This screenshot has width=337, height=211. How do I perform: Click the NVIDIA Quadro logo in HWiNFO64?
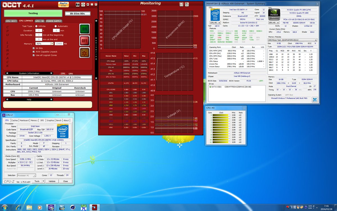click(x=274, y=14)
